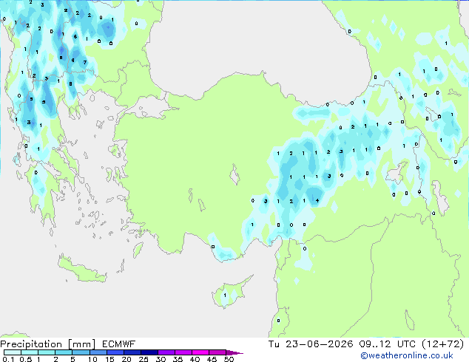Click the 'ECMWF' model label

click(119, 344)
